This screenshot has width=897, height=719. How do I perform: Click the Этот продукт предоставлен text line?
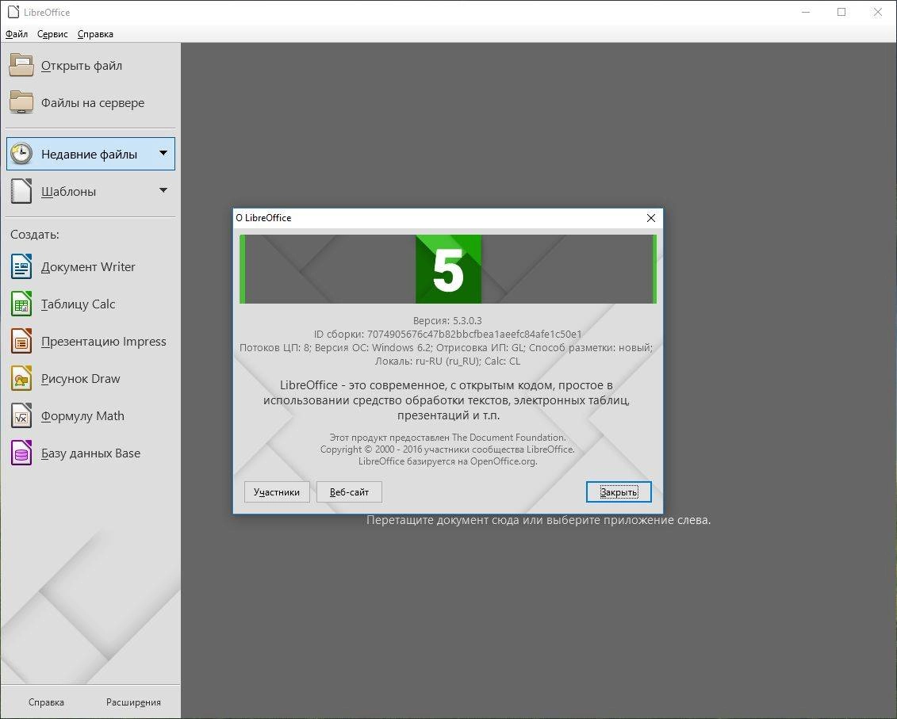(447, 437)
